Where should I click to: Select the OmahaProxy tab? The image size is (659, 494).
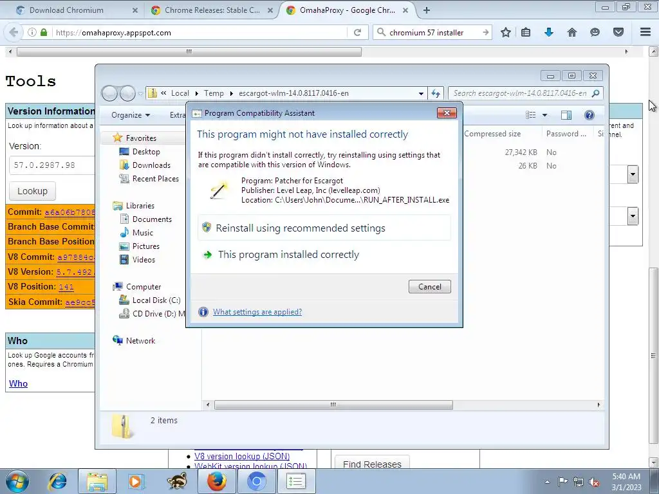click(347, 10)
